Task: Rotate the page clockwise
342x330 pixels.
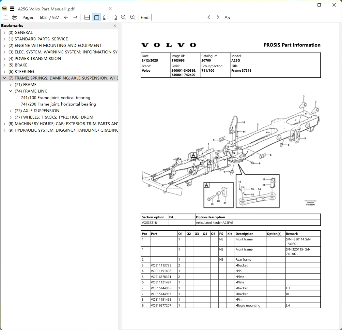Action: (115, 17)
